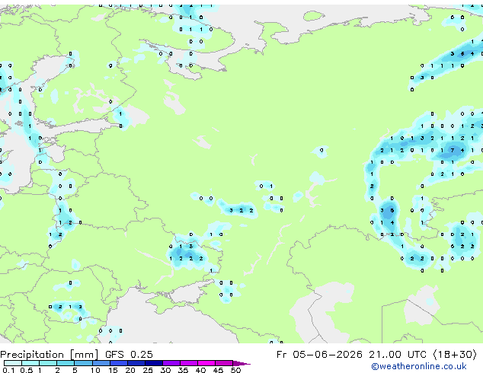Image resolution: width=483 pixels, height=373 pixels.
Task: Click the date text "Fr 05-06-2026"
Action: pos(319,355)
